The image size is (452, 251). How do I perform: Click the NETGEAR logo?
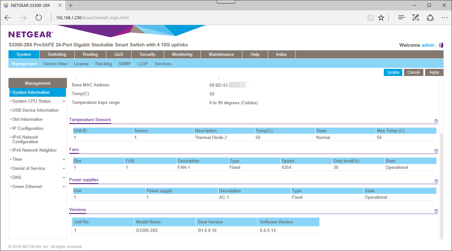(31, 34)
